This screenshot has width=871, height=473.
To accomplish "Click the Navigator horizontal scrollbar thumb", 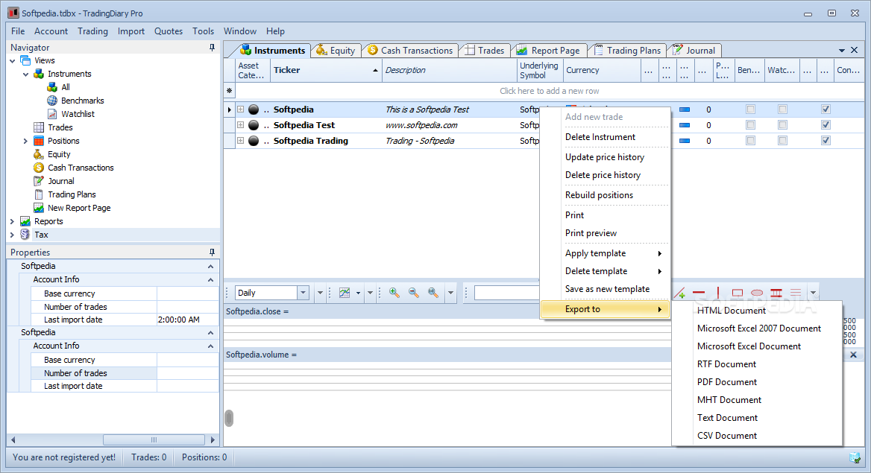I will click(x=154, y=439).
